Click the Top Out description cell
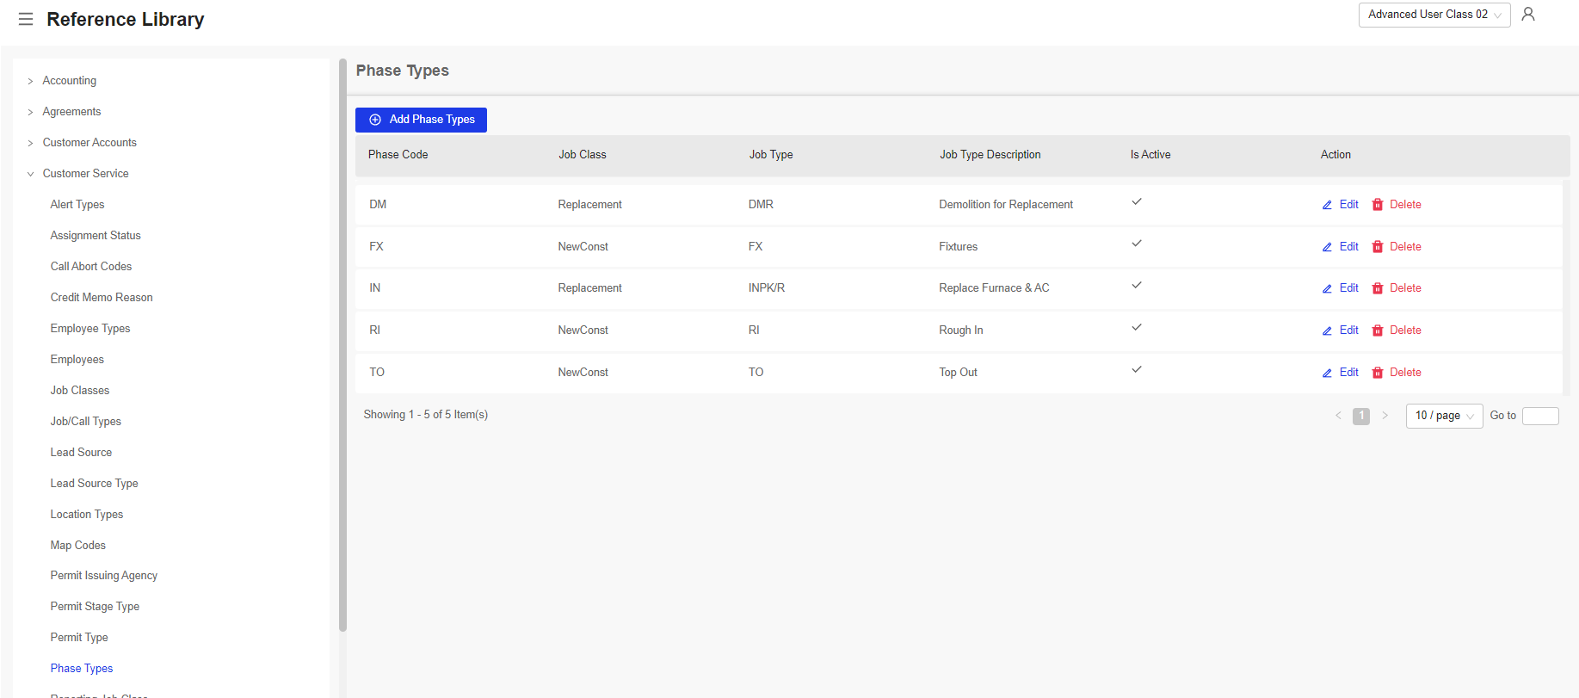Viewport: 1579px width, 698px height. pyautogui.click(x=959, y=373)
